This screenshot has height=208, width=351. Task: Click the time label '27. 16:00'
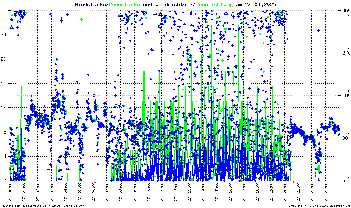(x=231, y=192)
